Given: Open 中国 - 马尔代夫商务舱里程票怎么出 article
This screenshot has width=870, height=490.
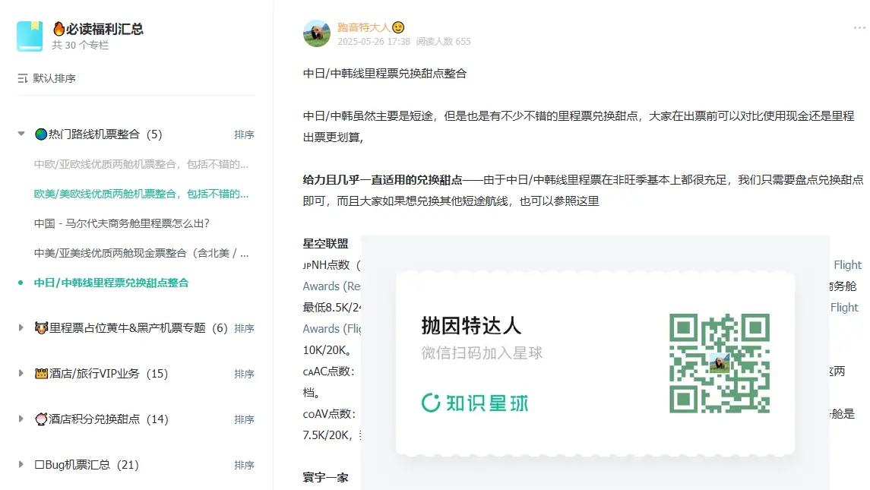Looking at the screenshot, I should 122,223.
